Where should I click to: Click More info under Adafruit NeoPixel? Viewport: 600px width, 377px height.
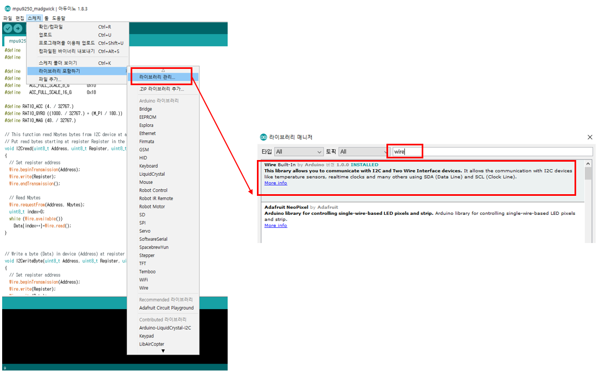point(275,226)
